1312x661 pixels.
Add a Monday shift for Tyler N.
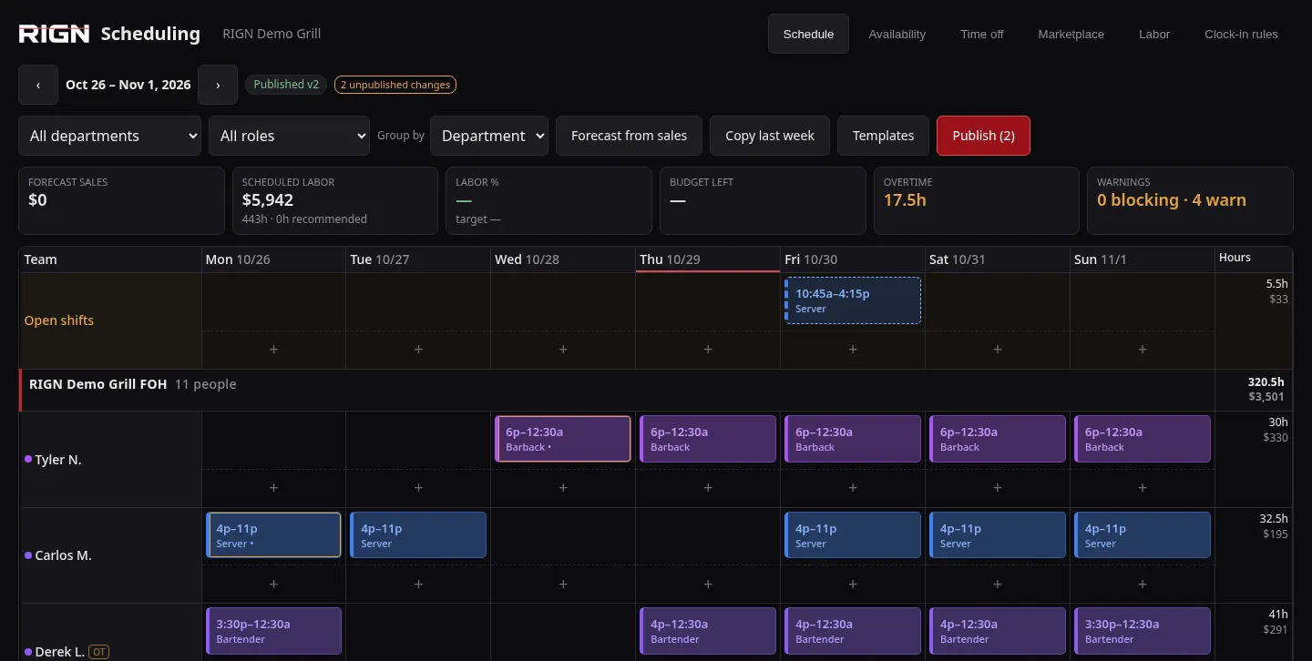[x=273, y=488]
